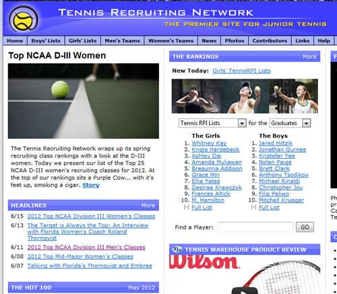
Task: Open the Boys' Lists menu
Action: [x=46, y=41]
